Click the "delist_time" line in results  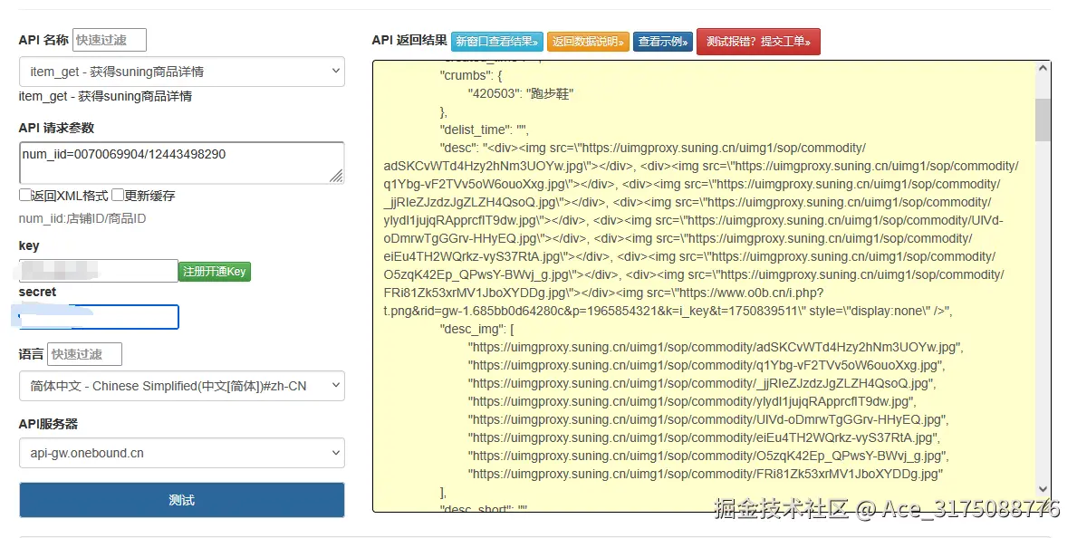coord(484,130)
